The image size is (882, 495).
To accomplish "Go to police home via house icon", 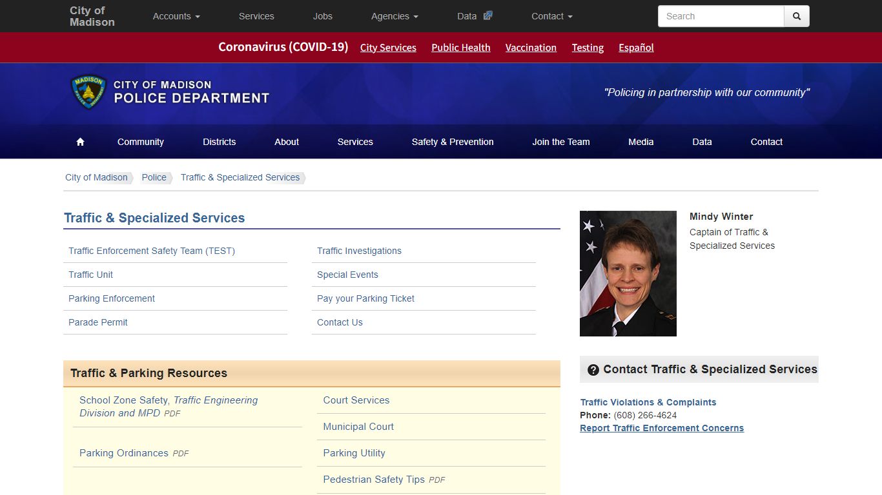I will click(80, 142).
